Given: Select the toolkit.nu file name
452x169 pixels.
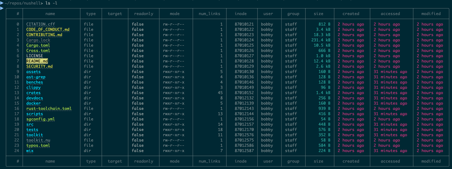Looking at the screenshot, I should click(x=38, y=140).
